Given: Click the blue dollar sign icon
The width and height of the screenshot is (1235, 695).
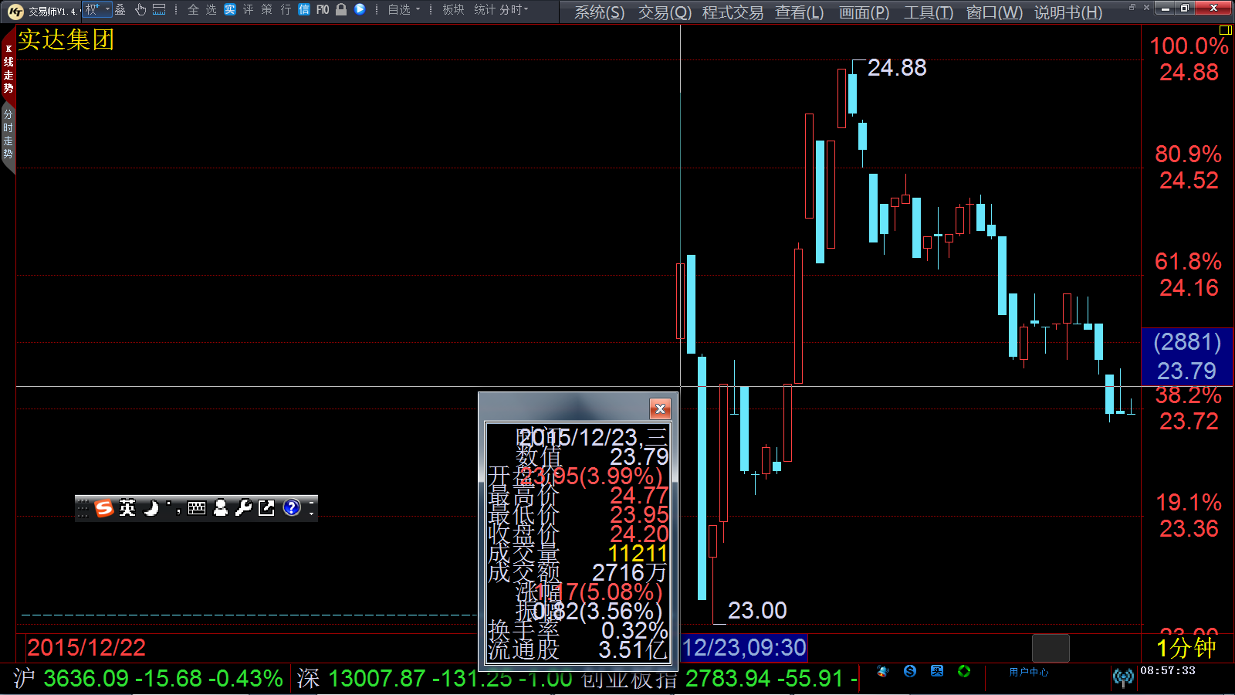Looking at the screenshot, I should tap(910, 671).
